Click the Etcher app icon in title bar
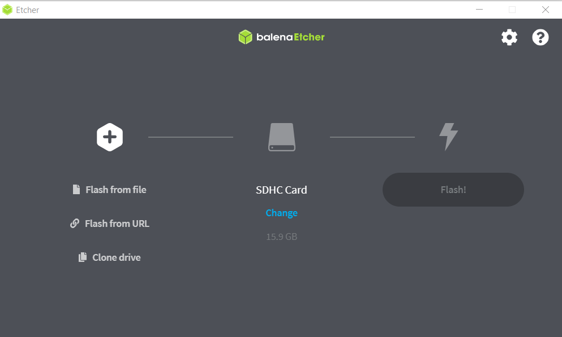The width and height of the screenshot is (562, 337). 7,10
